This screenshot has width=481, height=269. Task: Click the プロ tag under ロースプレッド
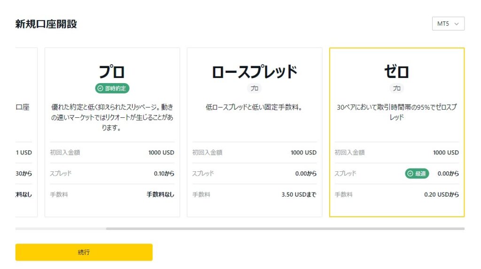[x=254, y=88]
